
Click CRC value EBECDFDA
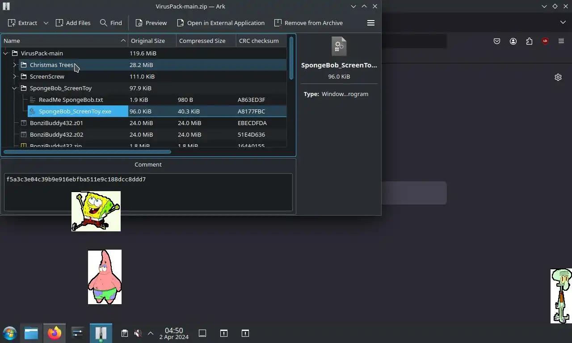(252, 123)
